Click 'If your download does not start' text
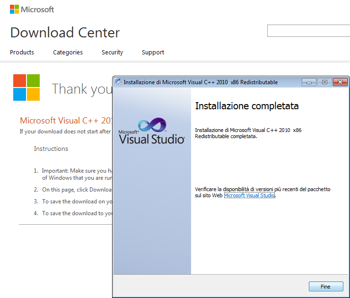The width and height of the screenshot is (350, 298). pyautogui.click(x=66, y=131)
